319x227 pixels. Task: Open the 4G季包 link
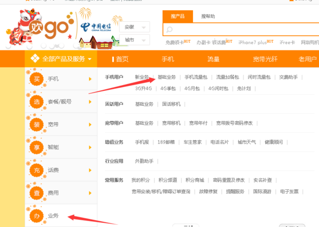click(168, 88)
